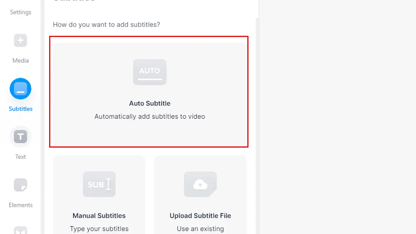The height and width of the screenshot is (234, 416).
Task: Open the Media sidebar icon
Action: click(20, 40)
